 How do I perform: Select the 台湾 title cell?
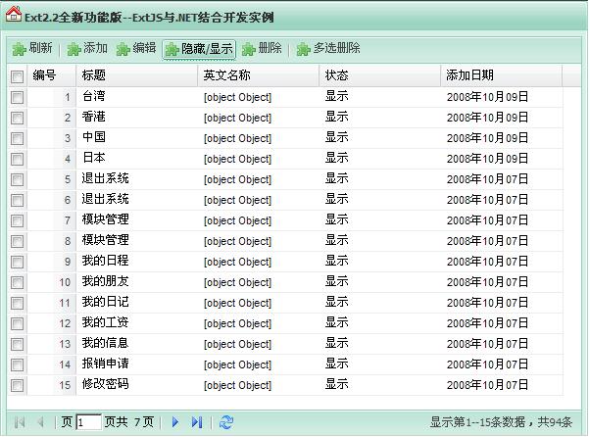pyautogui.click(x=136, y=97)
